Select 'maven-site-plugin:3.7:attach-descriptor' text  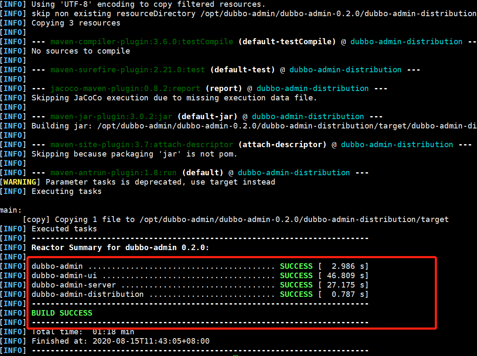tap(142, 145)
